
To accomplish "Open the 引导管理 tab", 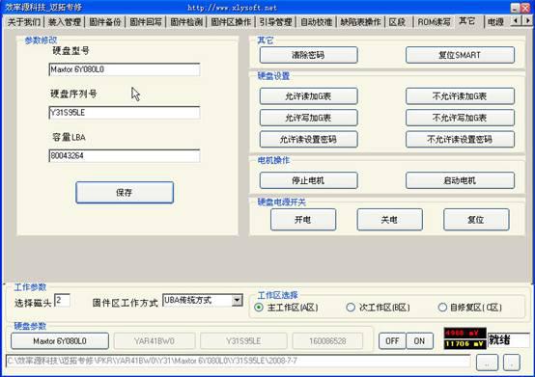I will click(275, 22).
